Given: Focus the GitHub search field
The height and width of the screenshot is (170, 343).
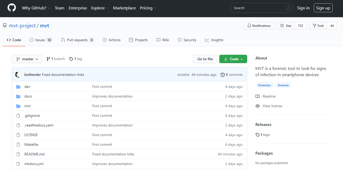Looking at the screenshot, I should tap(262, 8).
